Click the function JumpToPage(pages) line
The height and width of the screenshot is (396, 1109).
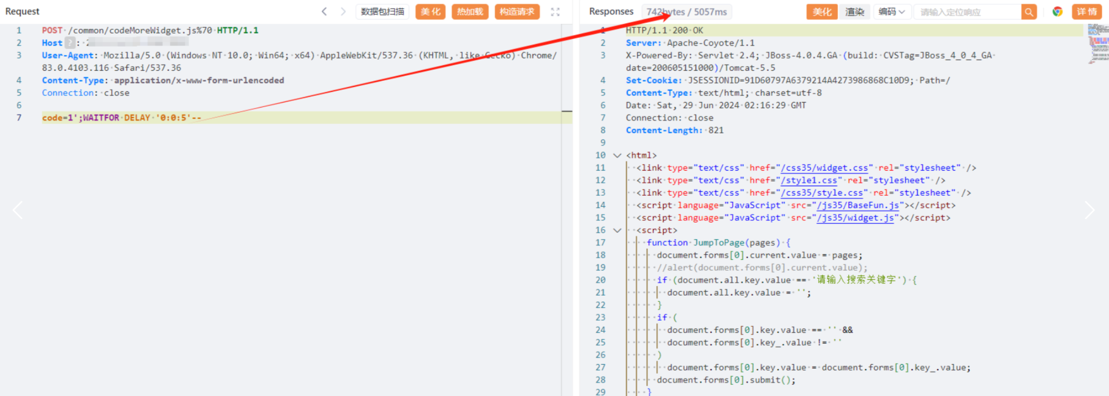719,243
